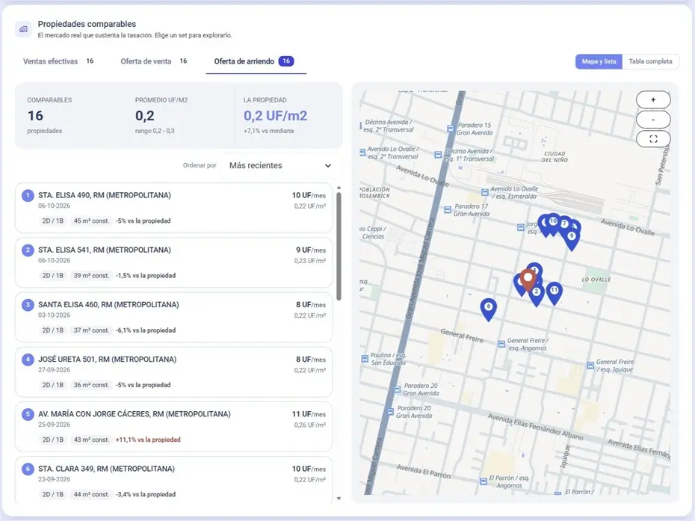Select map pin number 11
This screenshot has width=695, height=521.
[x=554, y=293]
